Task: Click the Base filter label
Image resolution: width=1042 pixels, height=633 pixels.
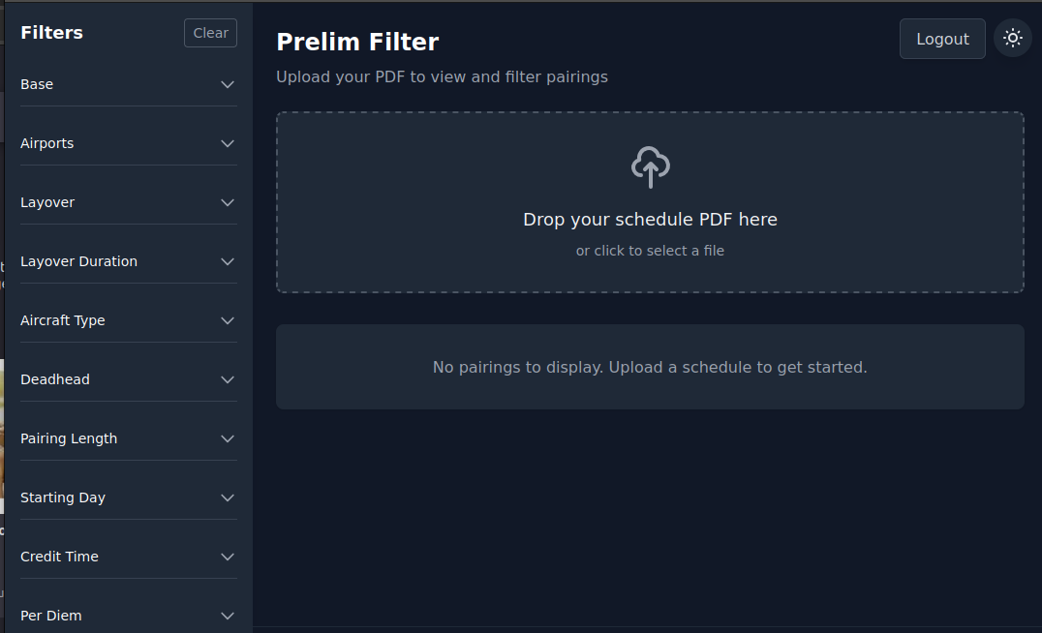Action: point(37,84)
